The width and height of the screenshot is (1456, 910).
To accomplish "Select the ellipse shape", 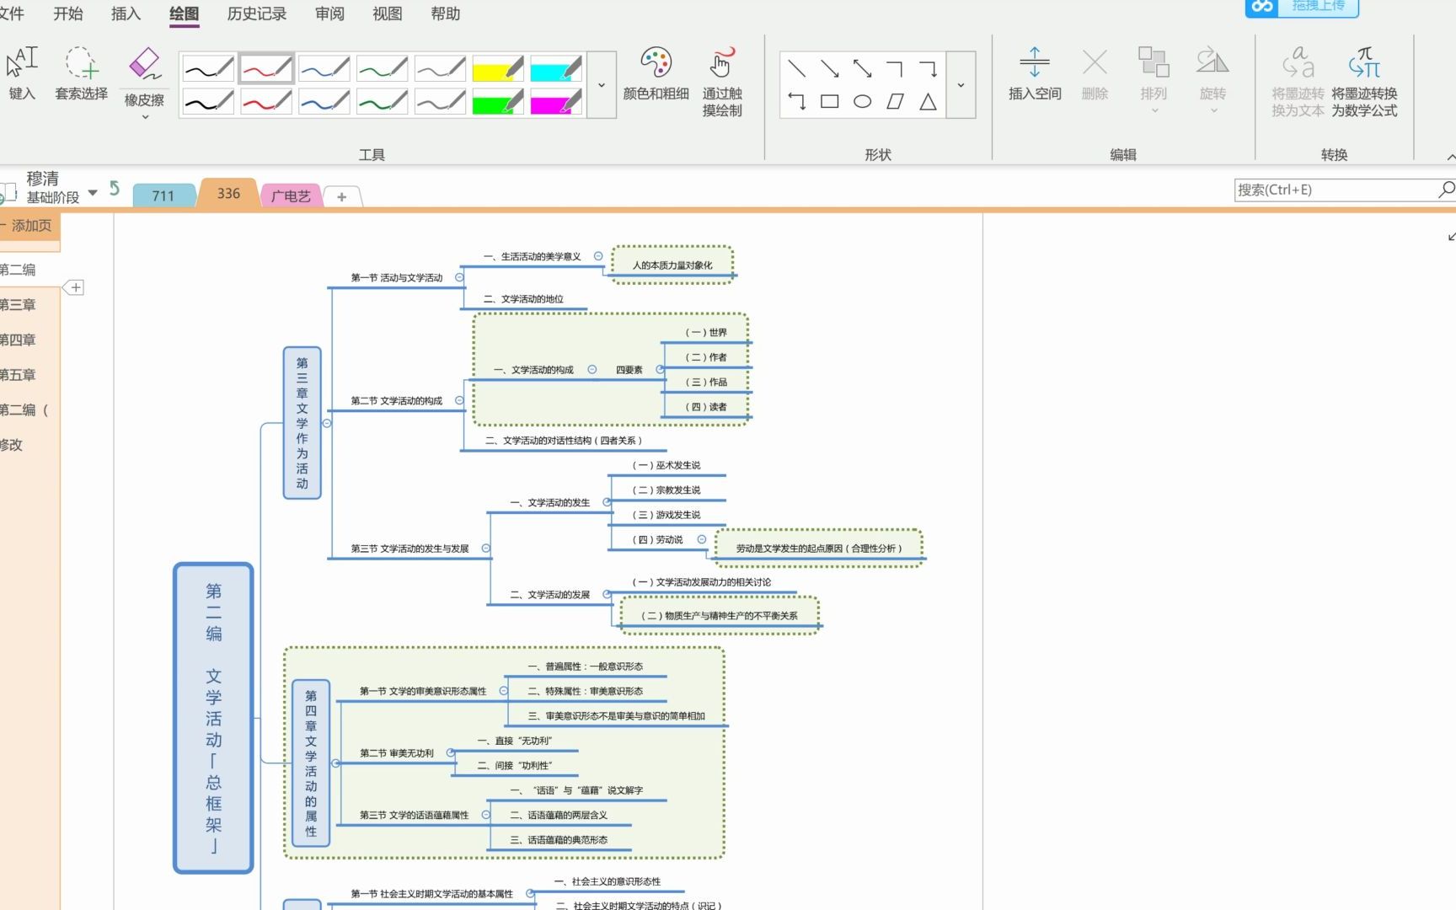I will pos(862,102).
